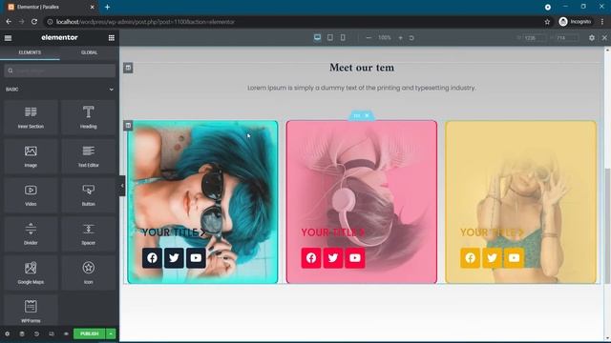Collapse the Basic widgets category
Viewport: 611px width, 343px height.
pyautogui.click(x=112, y=90)
